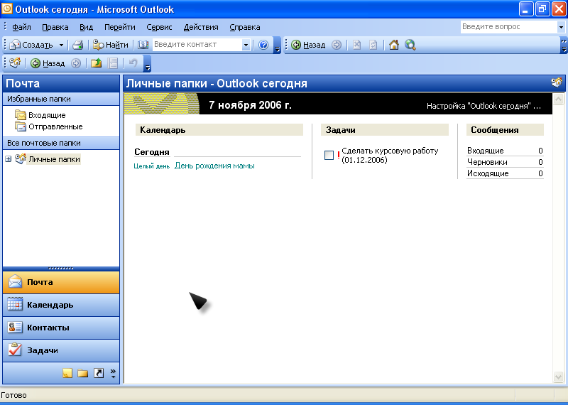Open Configure buttons chevron in navigation pane

[113, 374]
